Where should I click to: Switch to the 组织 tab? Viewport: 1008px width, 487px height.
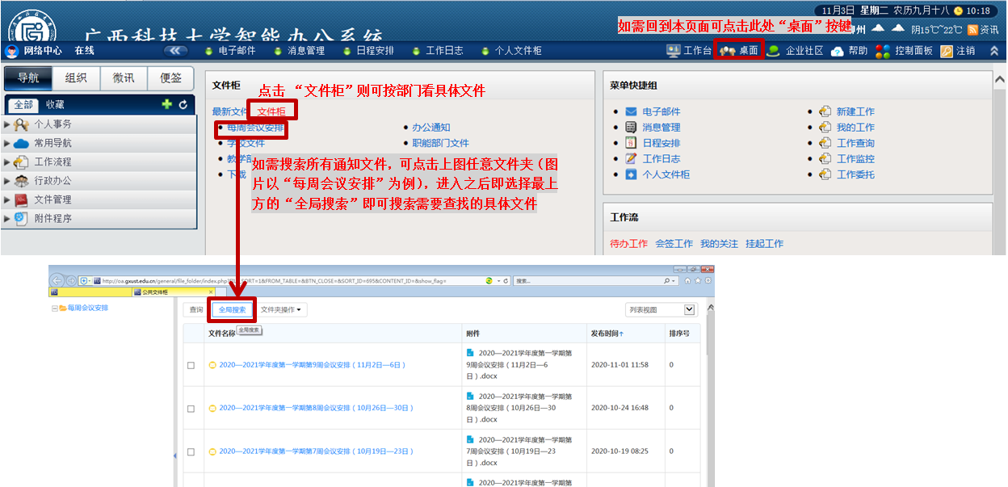pyautogui.click(x=76, y=78)
